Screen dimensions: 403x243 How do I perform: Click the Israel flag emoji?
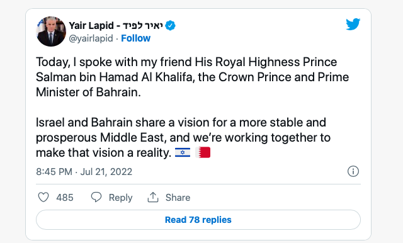click(183, 152)
